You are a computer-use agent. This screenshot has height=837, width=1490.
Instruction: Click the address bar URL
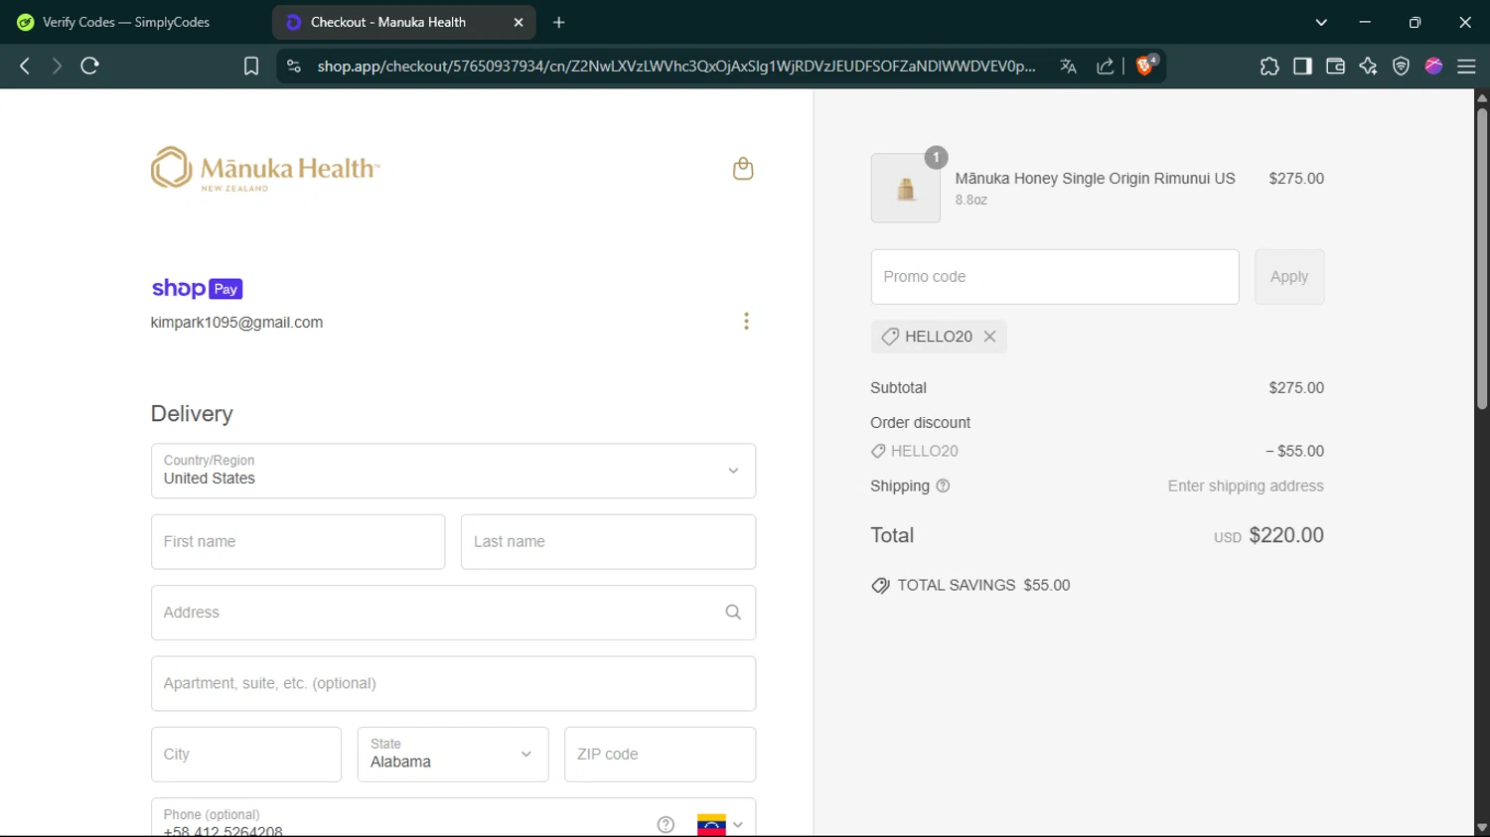675,66
